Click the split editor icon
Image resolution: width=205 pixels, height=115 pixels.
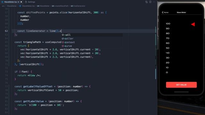[150, 2]
